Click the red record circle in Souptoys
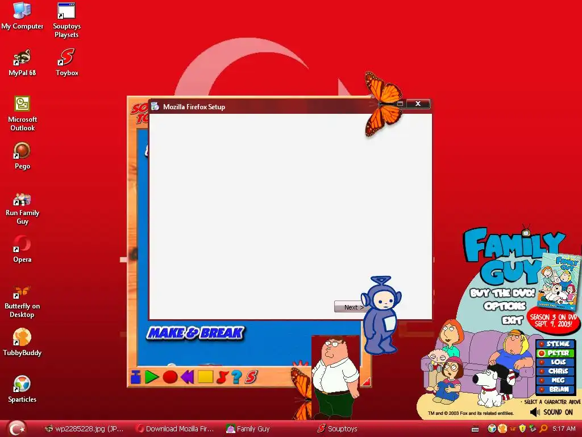This screenshot has width=582, height=437. (170, 377)
